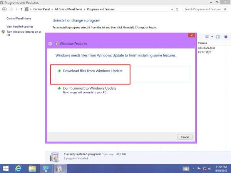Click the shield icon beside Windows features link
This screenshot has width=231, height=173.
pos(3,32)
